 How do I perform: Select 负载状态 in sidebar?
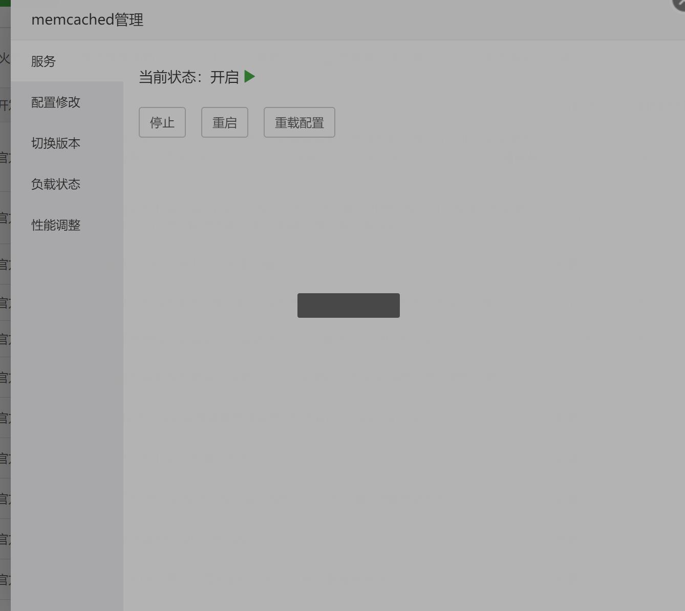(67, 184)
